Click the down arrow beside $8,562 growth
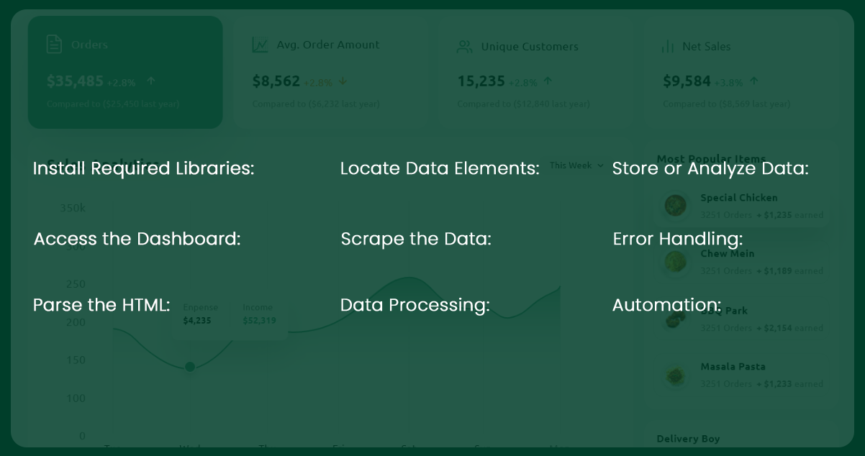865x456 pixels. (343, 81)
